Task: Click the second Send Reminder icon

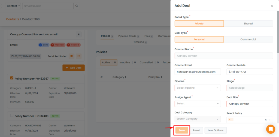Action: point(79,56)
